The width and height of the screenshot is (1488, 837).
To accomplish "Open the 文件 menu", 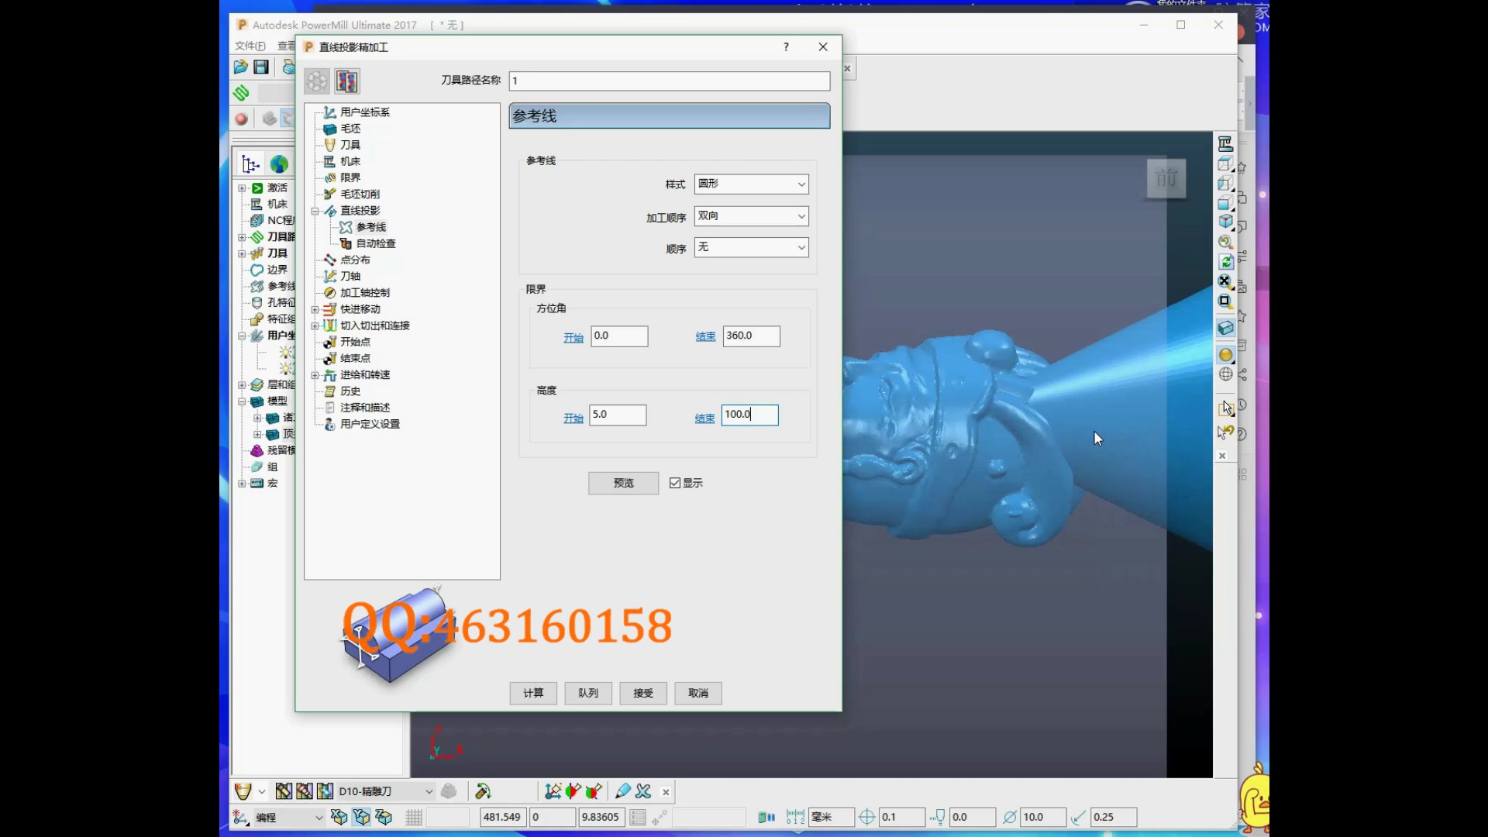I will click(250, 46).
